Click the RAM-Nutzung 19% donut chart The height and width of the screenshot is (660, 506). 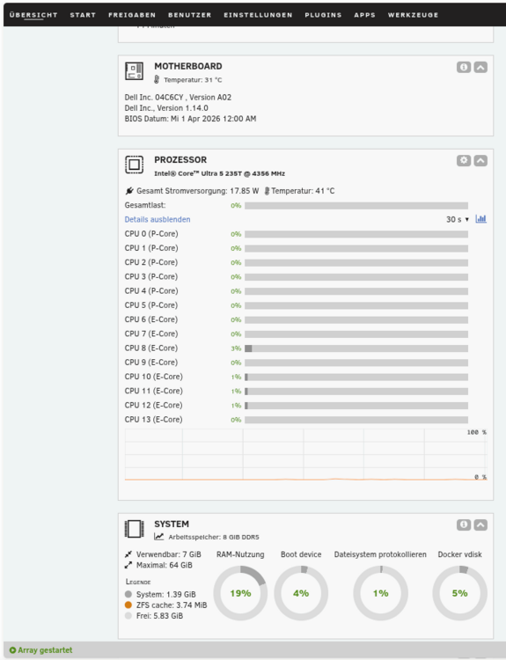pos(240,593)
